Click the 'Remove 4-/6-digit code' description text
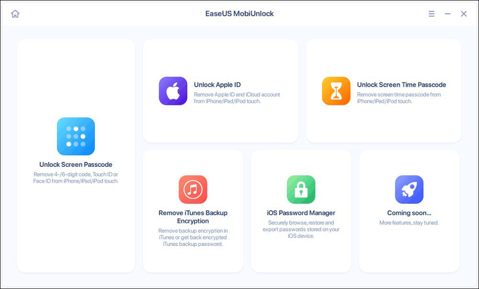The height and width of the screenshot is (289, 479). click(x=76, y=178)
